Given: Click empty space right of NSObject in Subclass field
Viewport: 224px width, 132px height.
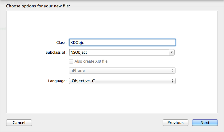Looking at the screenshot, I should (129, 52).
